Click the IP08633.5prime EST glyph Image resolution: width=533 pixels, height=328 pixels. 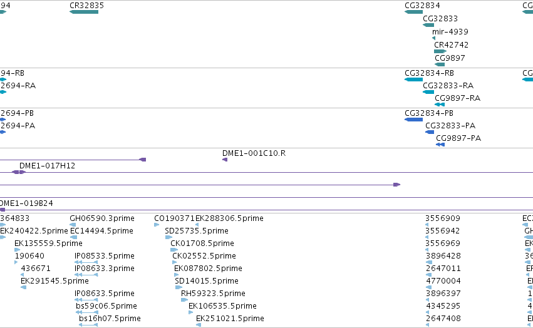pos(86,300)
